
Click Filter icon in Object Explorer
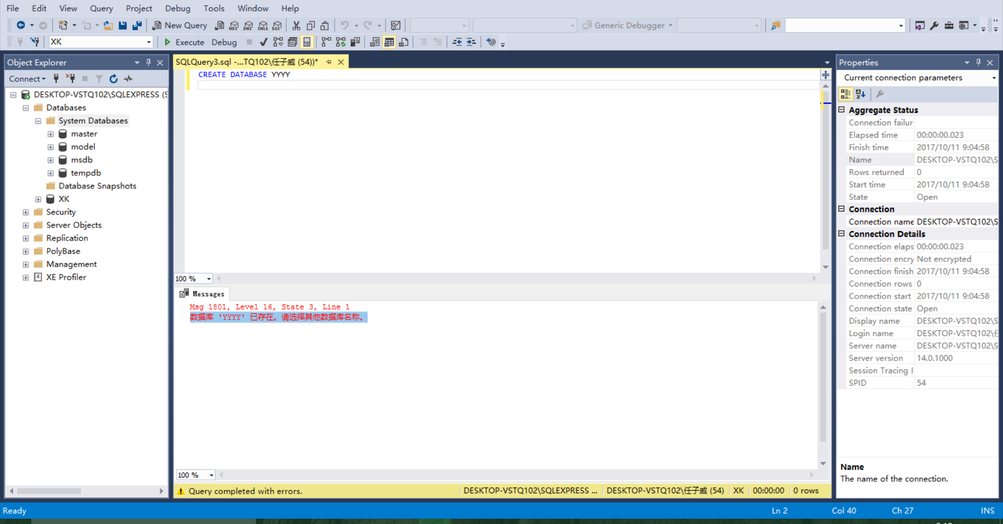tap(99, 79)
